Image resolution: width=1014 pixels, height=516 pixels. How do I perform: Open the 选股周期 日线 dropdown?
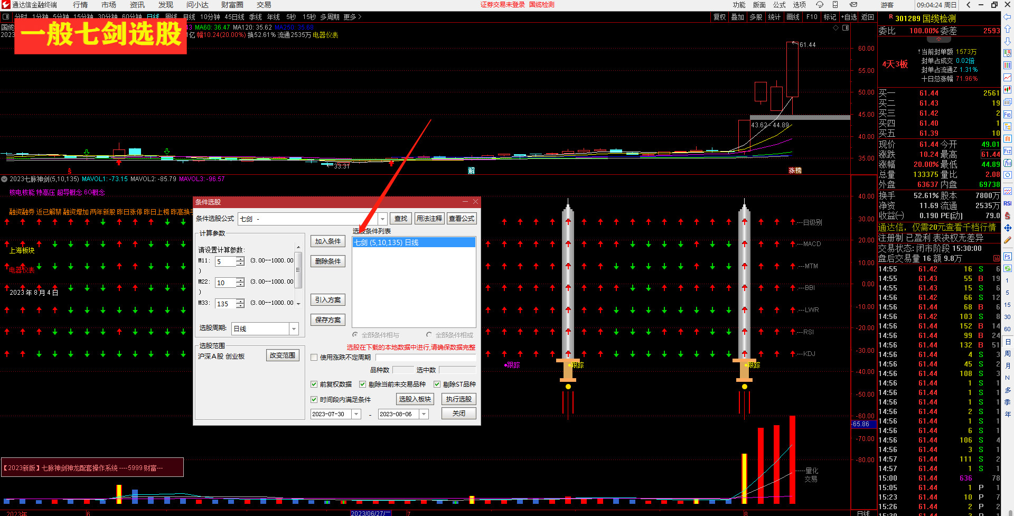pyautogui.click(x=294, y=329)
